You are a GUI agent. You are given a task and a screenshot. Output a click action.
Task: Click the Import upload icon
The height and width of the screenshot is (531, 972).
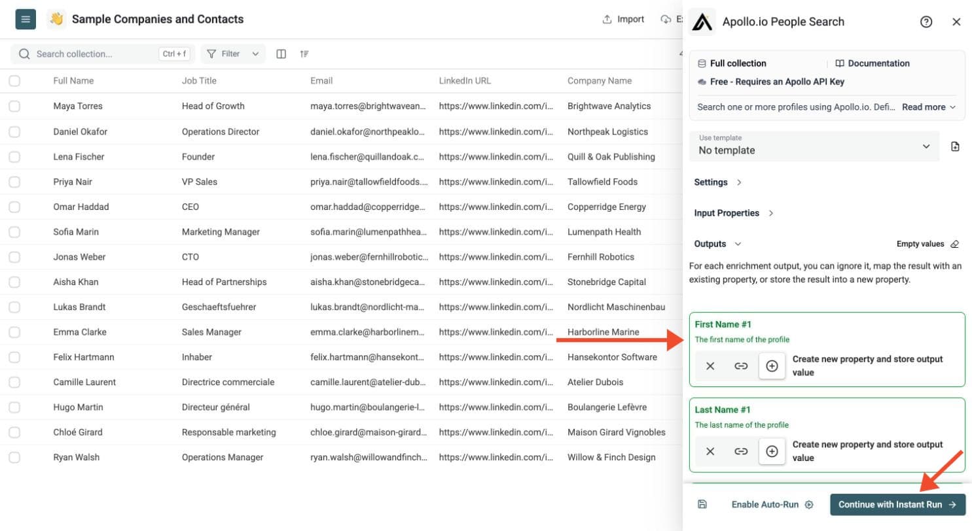point(607,20)
